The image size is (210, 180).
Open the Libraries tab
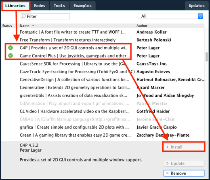[15, 6]
